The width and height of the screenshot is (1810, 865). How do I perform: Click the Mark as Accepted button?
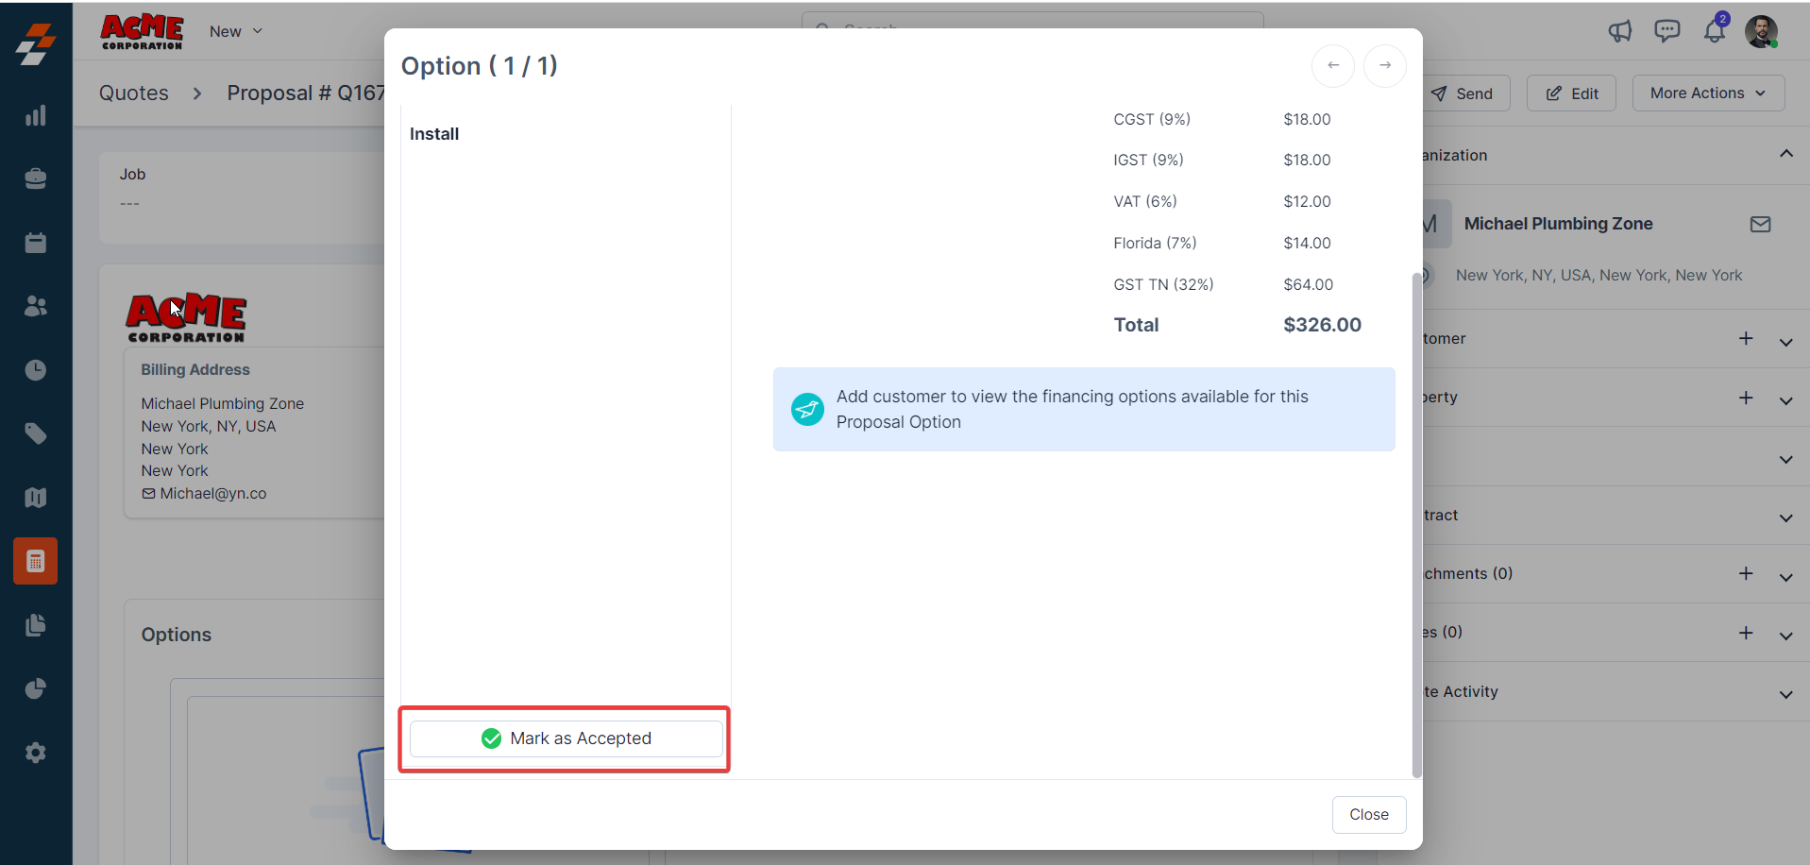566,738
